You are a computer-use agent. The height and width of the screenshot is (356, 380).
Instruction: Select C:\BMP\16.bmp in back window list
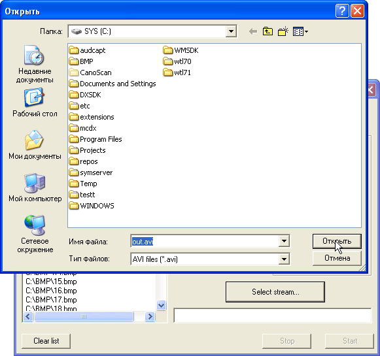[51, 291]
